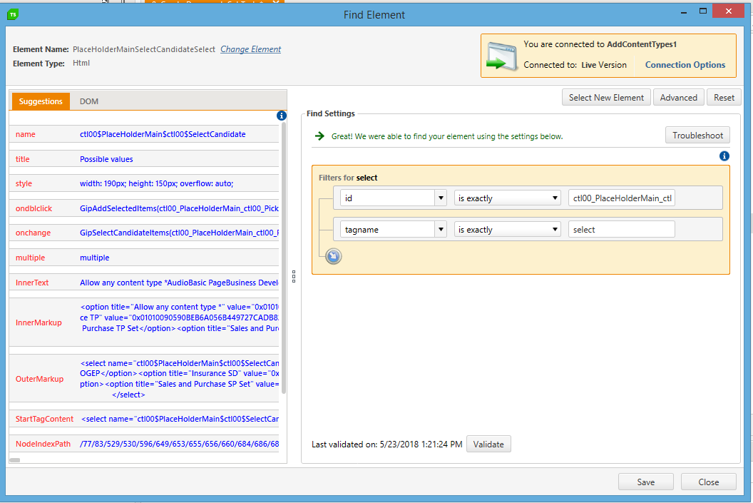Viewport: 753px width, 503px height.
Task: Click the TS application logo icon
Action: pyautogui.click(x=13, y=14)
